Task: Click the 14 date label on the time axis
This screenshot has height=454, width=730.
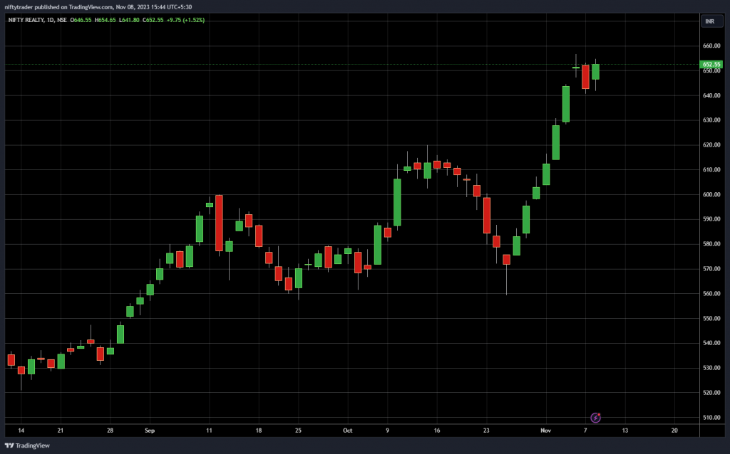Action: pos(21,431)
